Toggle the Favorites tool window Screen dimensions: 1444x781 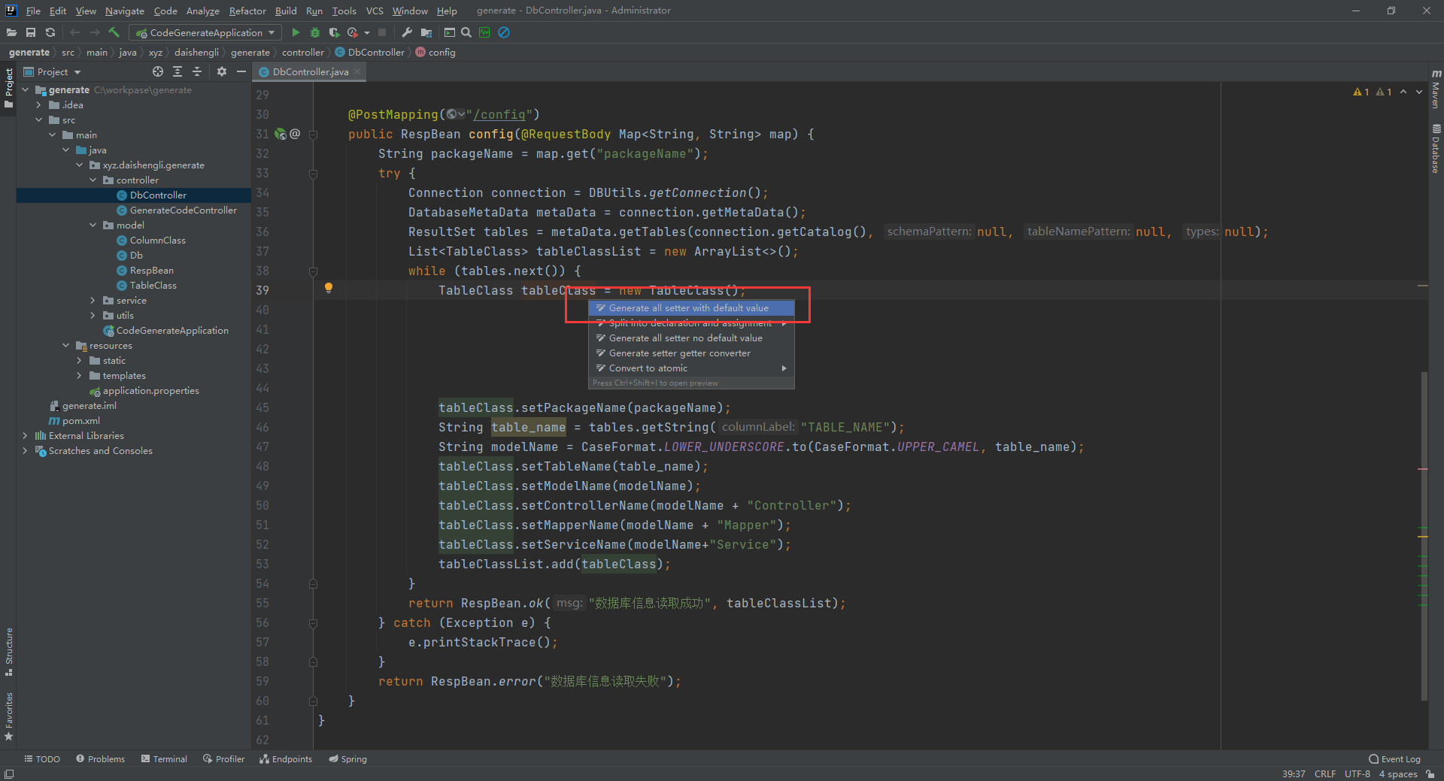(x=9, y=716)
